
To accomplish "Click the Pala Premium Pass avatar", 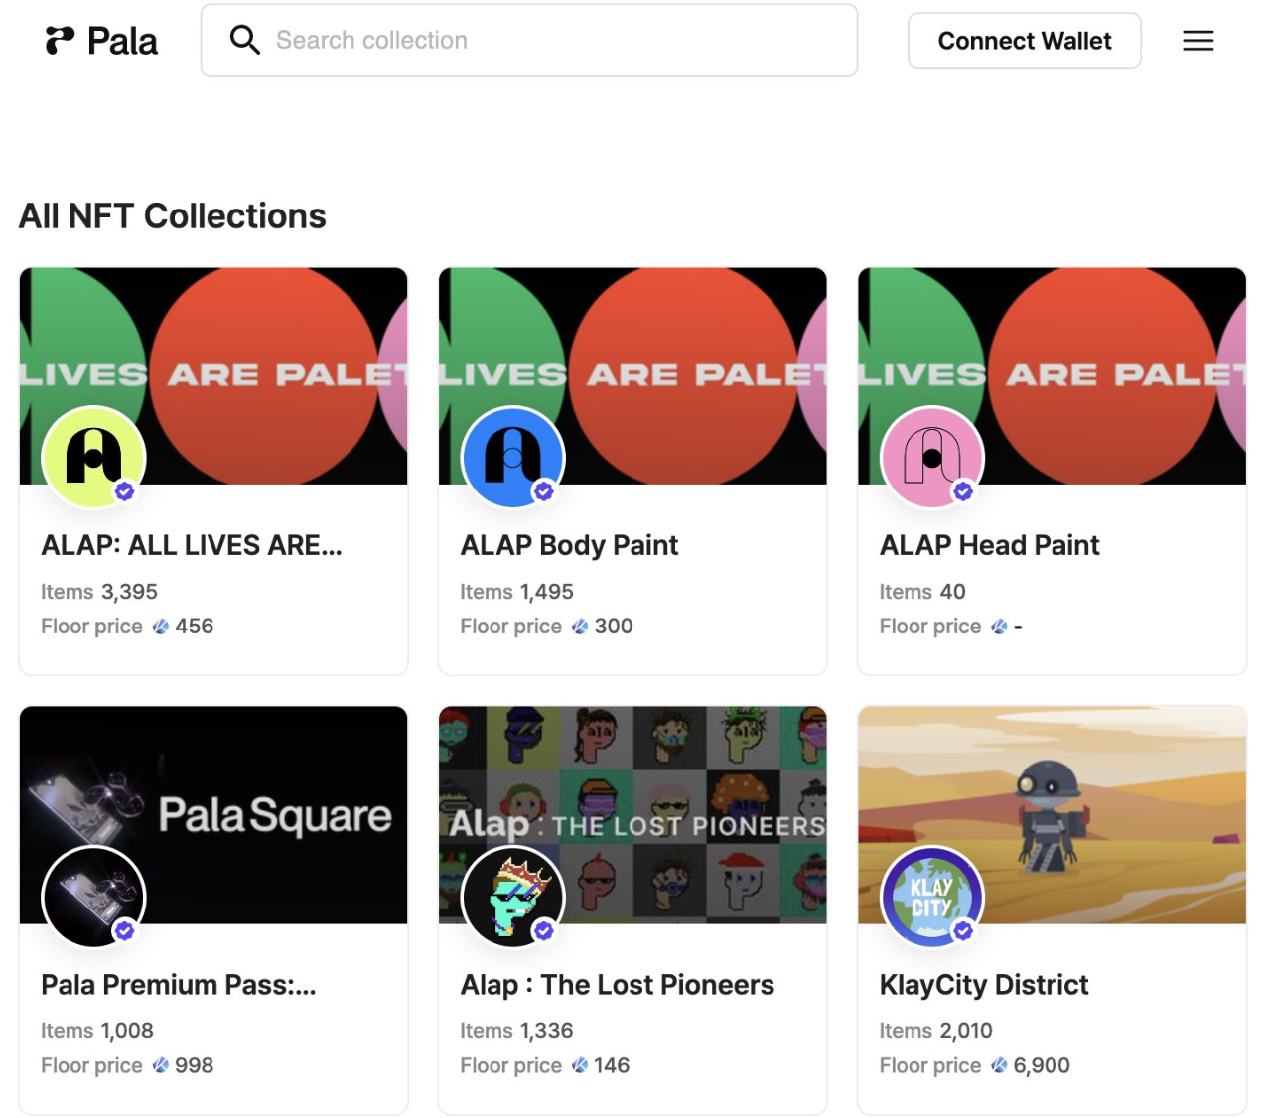I will point(93,897).
